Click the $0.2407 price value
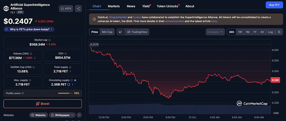The width and height of the screenshot is (286, 121). (18, 21)
